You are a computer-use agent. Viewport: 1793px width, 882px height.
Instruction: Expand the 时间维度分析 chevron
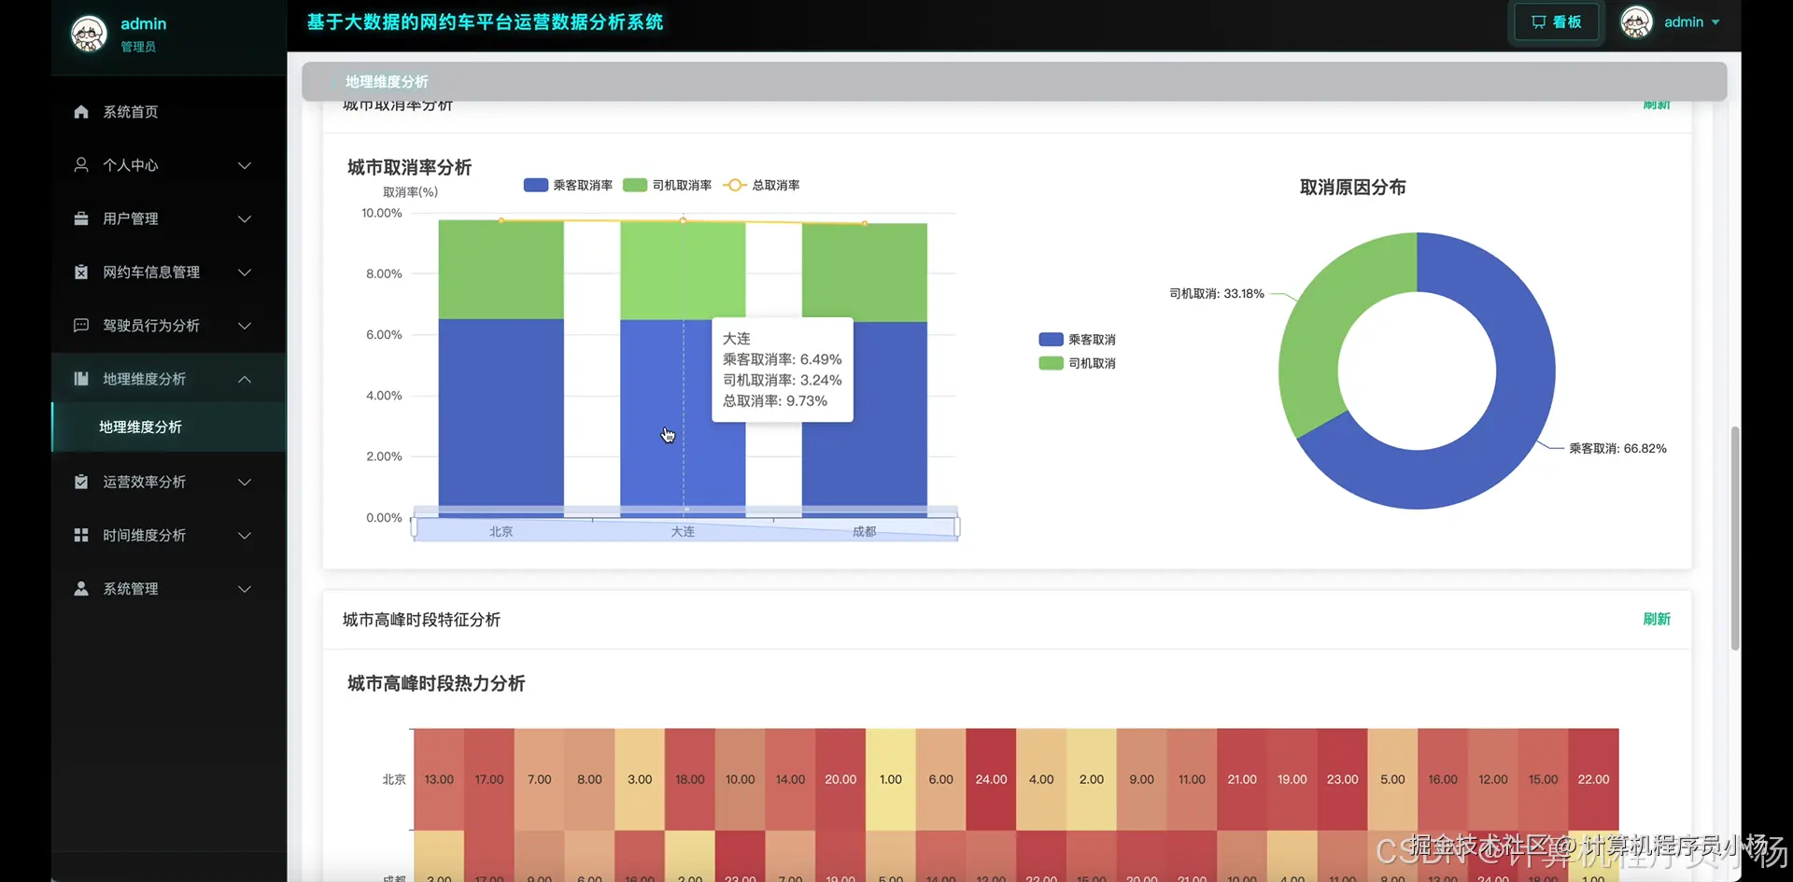tap(245, 535)
